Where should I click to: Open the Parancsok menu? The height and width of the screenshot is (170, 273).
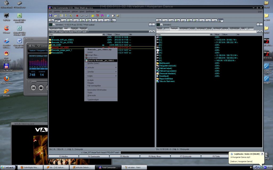click(66, 11)
